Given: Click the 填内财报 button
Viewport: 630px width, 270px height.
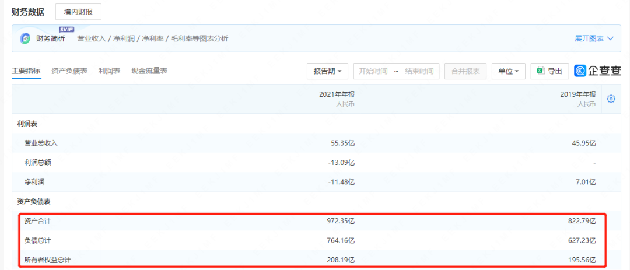Looking at the screenshot, I should pos(78,12).
